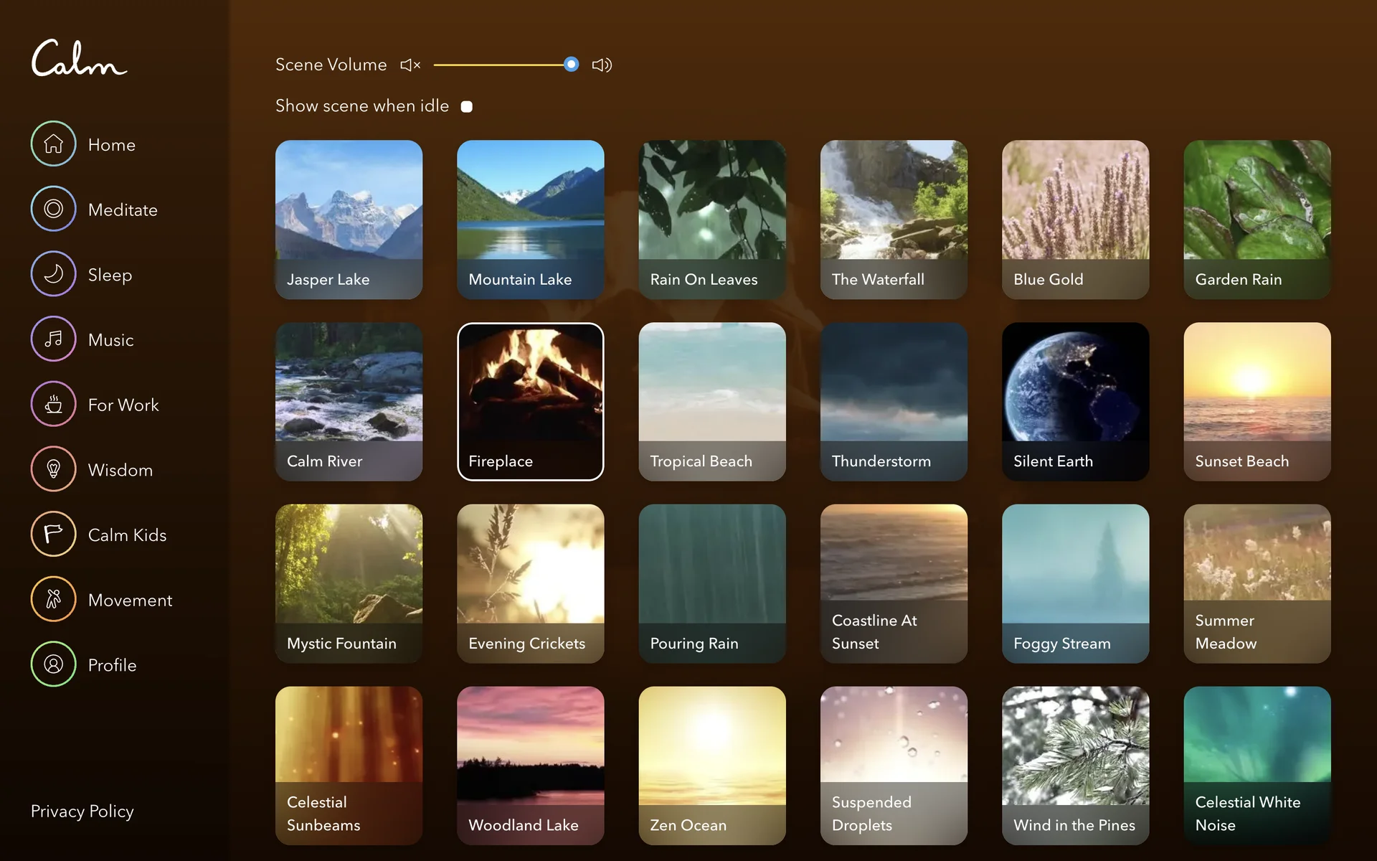Screen dimensions: 1377x861
Task: Toggle Show scene when idle checkbox
Action: click(x=466, y=107)
